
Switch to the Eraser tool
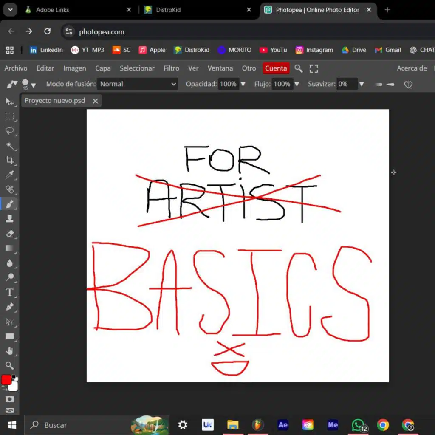[9, 234]
